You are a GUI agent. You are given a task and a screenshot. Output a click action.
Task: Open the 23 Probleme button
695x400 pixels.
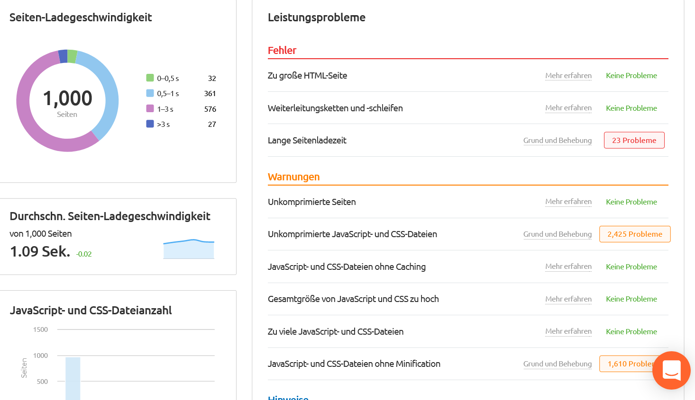(x=634, y=140)
